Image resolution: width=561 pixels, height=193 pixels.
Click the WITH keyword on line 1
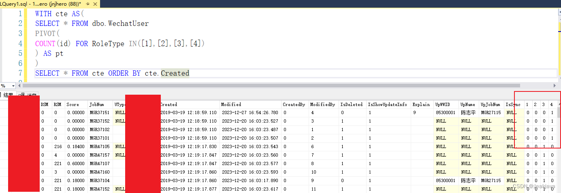43,14
